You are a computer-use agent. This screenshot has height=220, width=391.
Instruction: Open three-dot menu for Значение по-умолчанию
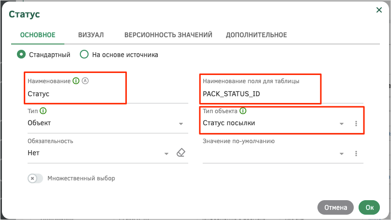pyautogui.click(x=356, y=153)
